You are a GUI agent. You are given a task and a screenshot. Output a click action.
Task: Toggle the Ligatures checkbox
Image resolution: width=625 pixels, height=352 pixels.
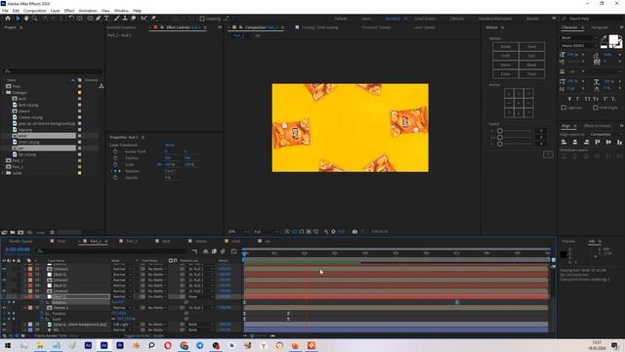pos(563,108)
